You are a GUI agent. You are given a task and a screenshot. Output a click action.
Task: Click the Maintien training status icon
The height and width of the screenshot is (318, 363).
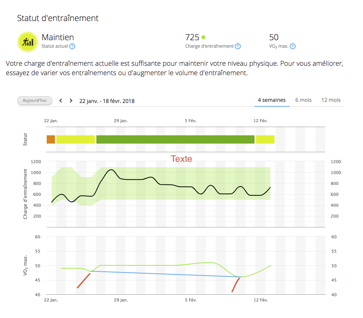(x=28, y=41)
